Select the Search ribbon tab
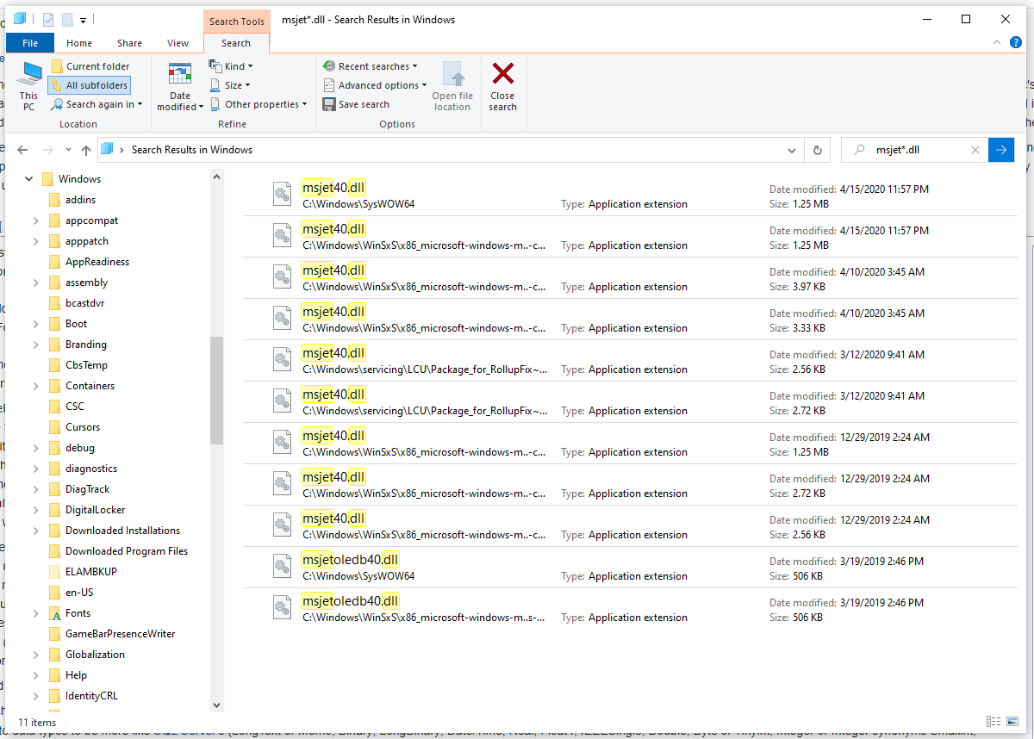This screenshot has height=739, width=1034. coord(236,43)
